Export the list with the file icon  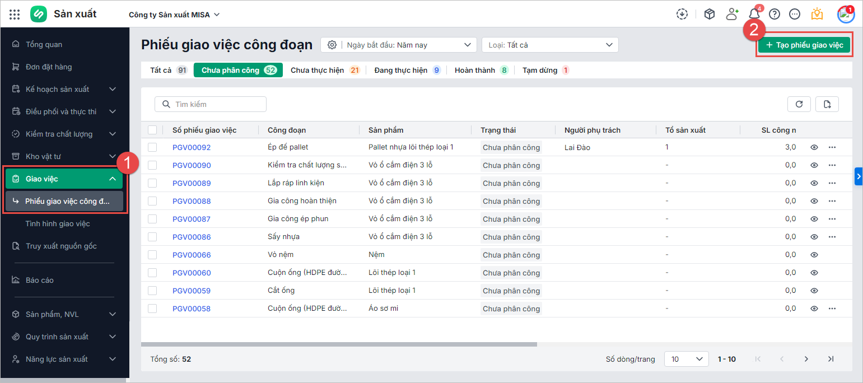tap(827, 104)
